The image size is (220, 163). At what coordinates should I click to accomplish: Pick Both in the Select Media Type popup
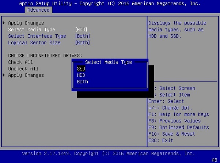tap(83, 82)
